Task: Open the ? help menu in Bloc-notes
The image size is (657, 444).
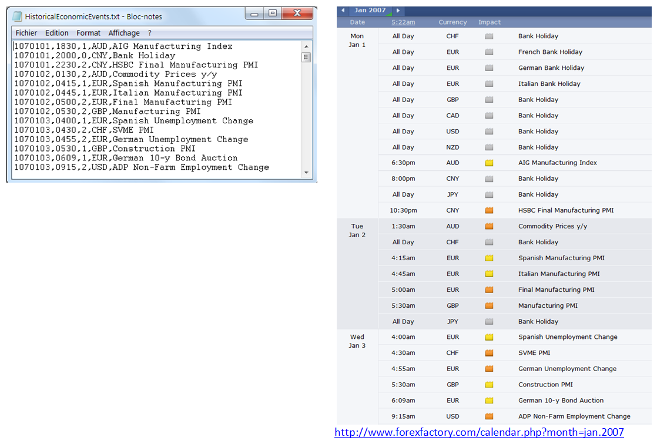Action: 150,33
